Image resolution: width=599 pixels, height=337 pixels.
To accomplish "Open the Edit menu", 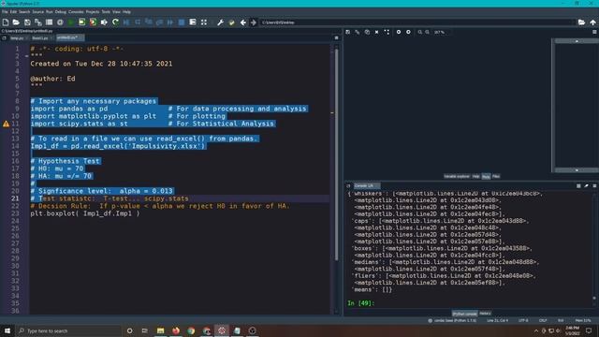I will click(13, 12).
